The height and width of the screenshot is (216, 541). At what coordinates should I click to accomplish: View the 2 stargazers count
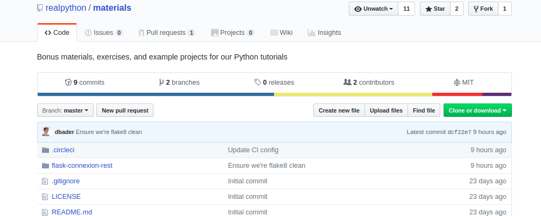tap(456, 9)
